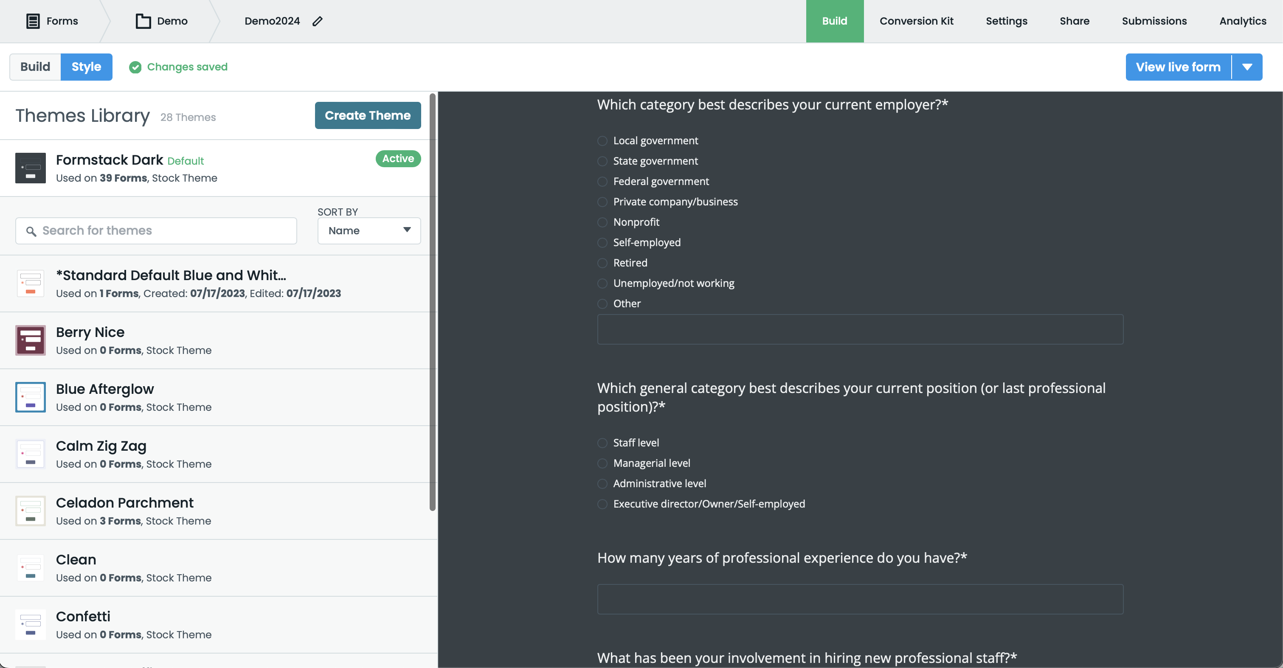
Task: Click the Standard Default Blue and White thumbnail
Action: pyautogui.click(x=31, y=284)
